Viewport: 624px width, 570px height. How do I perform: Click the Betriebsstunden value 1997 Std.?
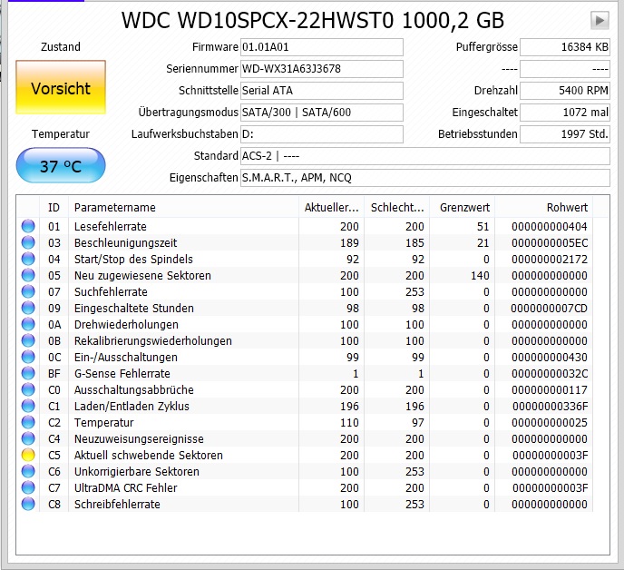tap(565, 134)
